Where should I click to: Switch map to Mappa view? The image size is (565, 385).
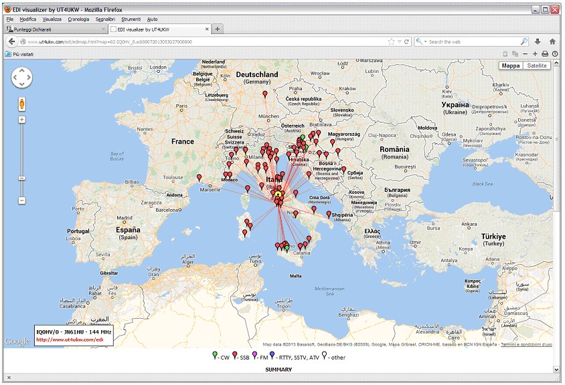pos(511,66)
